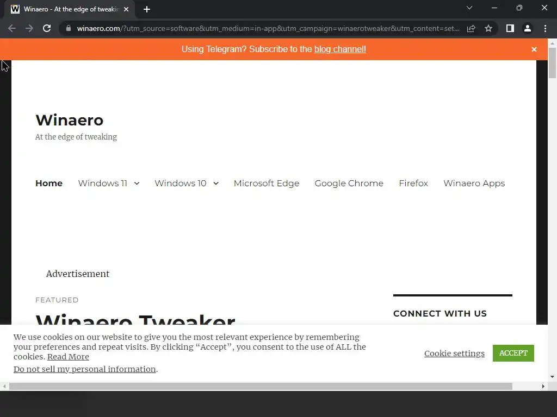Click Do not sell my personal information
The height and width of the screenshot is (417, 557).
84,369
